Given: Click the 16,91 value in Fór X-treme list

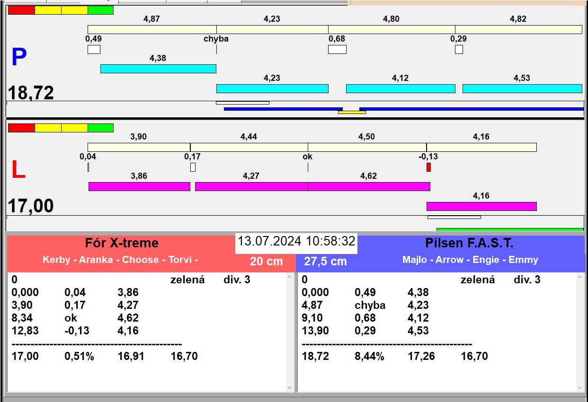Looking at the screenshot, I should coord(131,356).
